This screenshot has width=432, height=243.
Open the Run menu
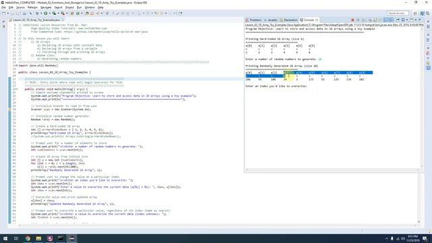click(80, 7)
